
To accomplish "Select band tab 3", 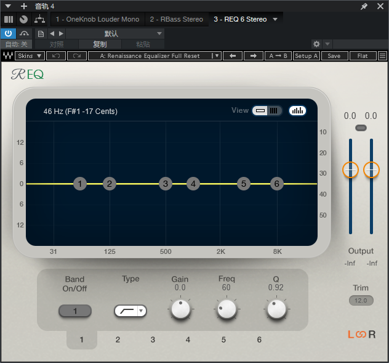I will click(x=153, y=340).
